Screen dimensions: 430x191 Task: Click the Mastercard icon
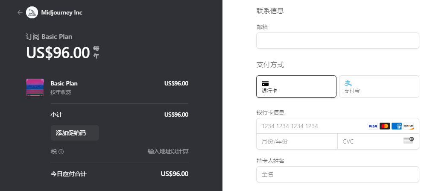point(384,126)
